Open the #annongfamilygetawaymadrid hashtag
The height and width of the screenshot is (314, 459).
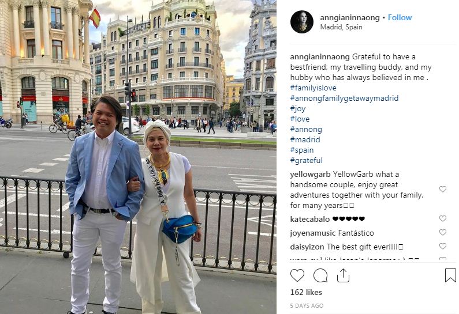click(x=344, y=98)
